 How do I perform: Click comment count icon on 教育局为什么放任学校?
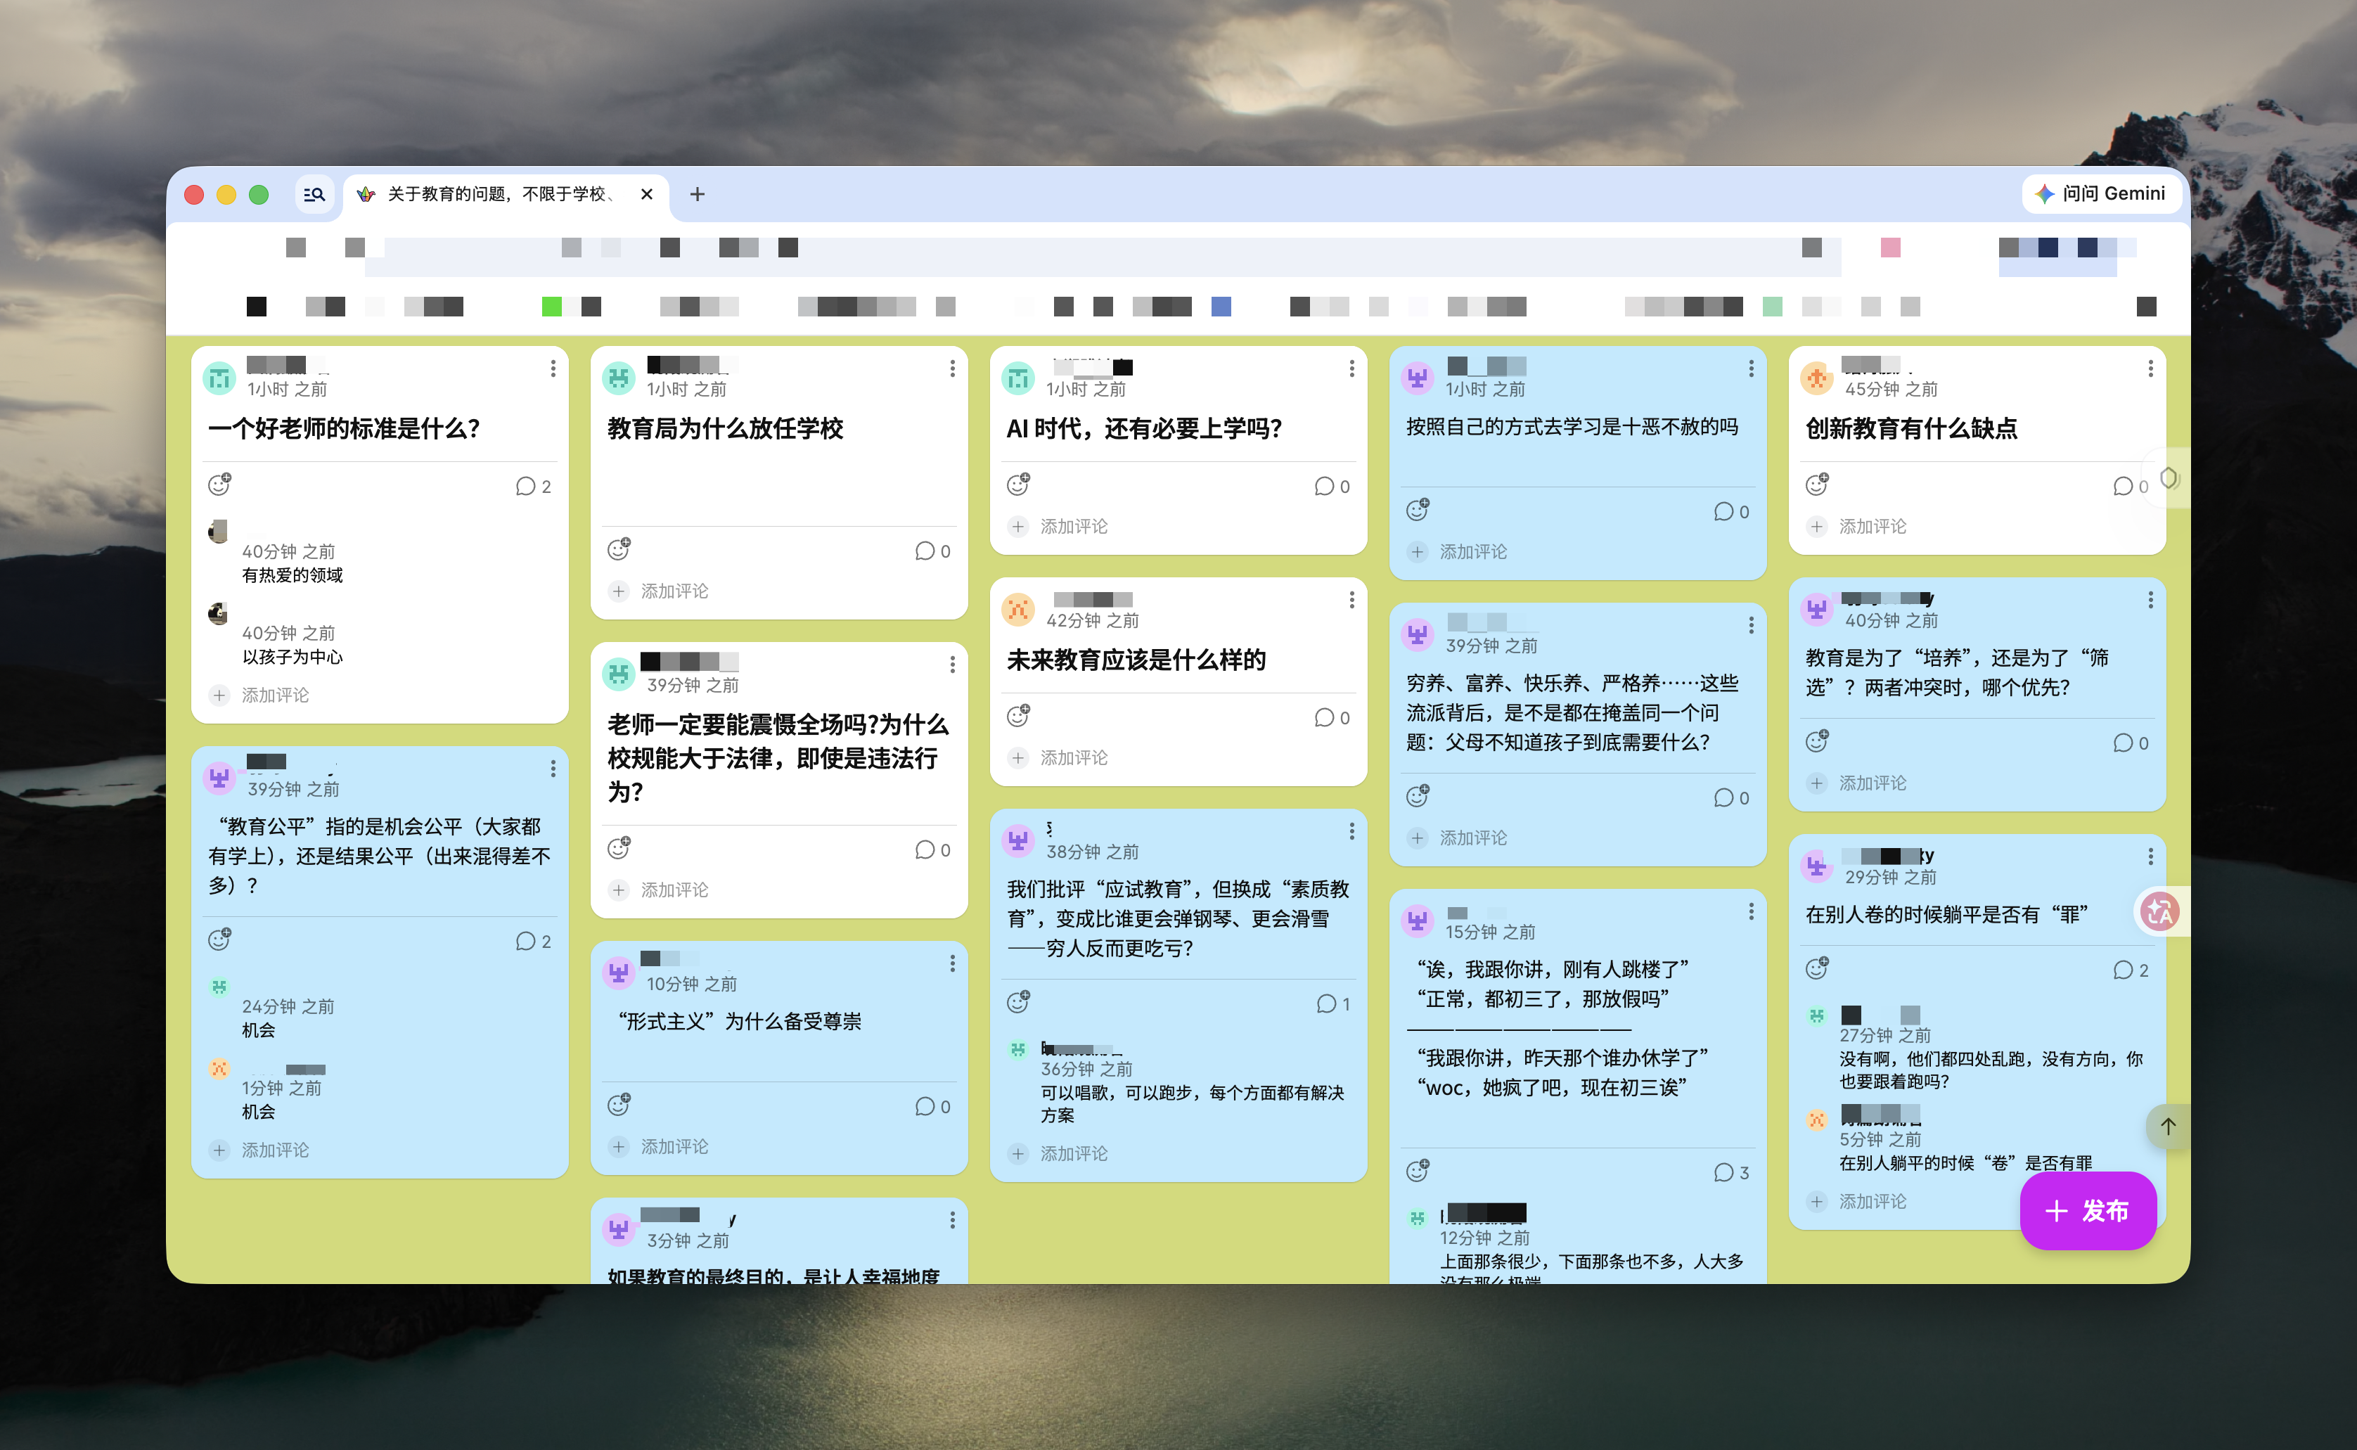[925, 551]
